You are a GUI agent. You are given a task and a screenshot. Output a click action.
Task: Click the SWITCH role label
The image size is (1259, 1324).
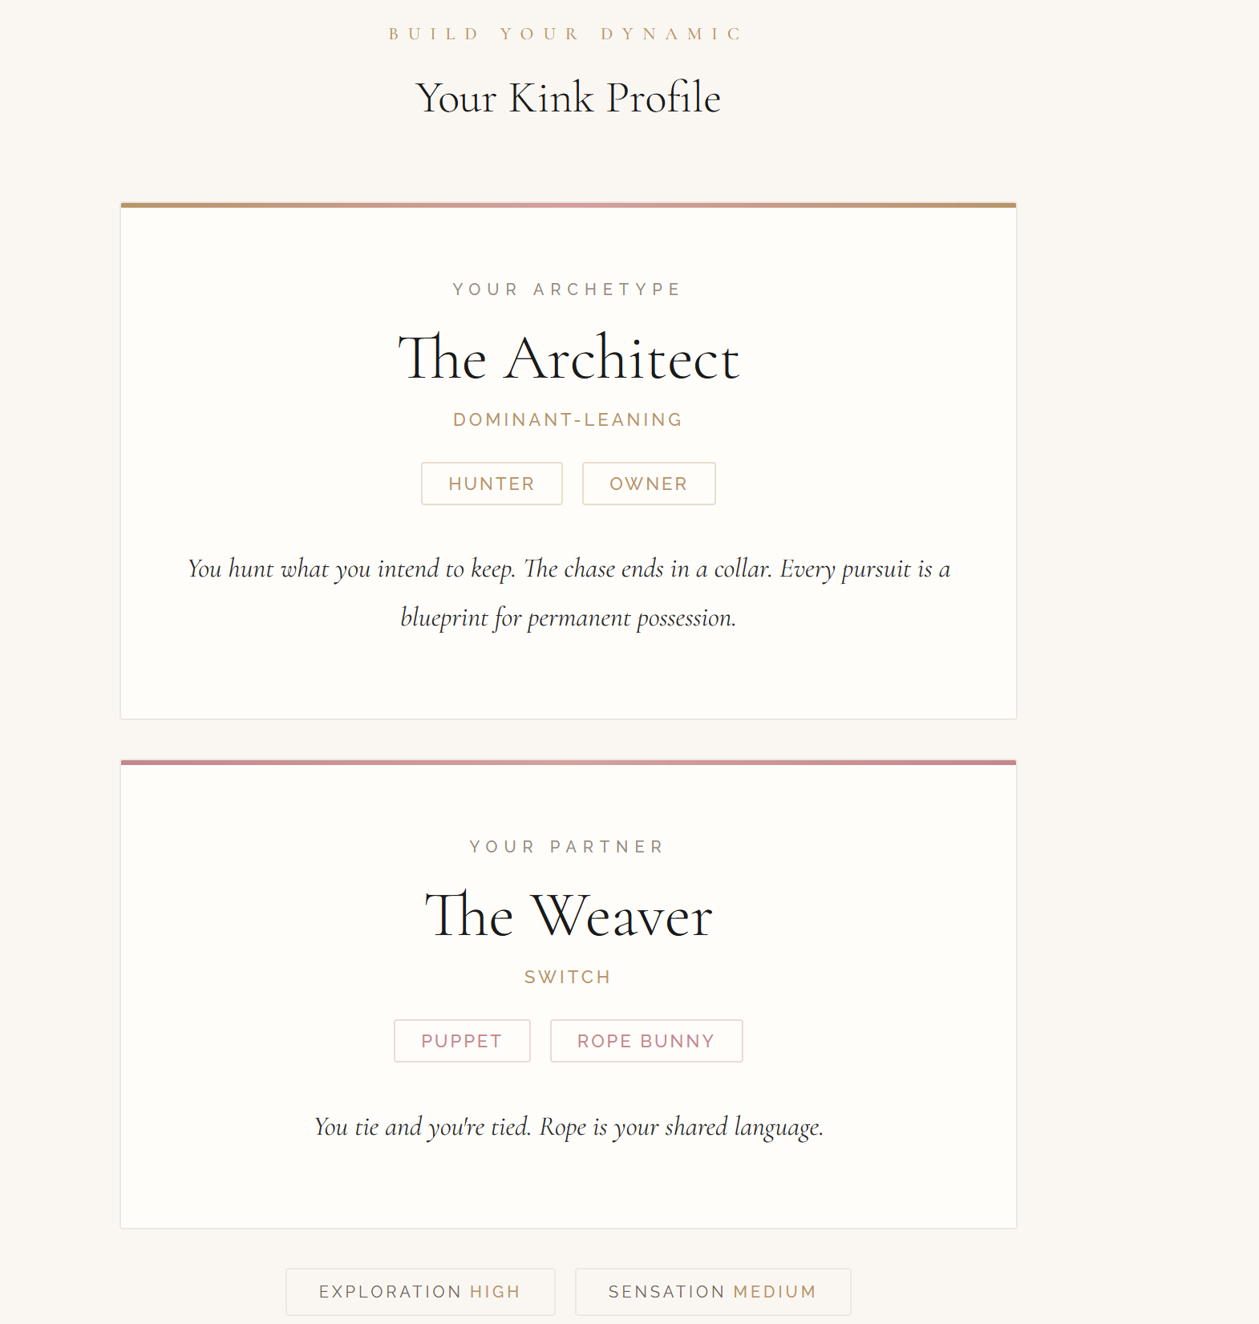[x=568, y=977]
